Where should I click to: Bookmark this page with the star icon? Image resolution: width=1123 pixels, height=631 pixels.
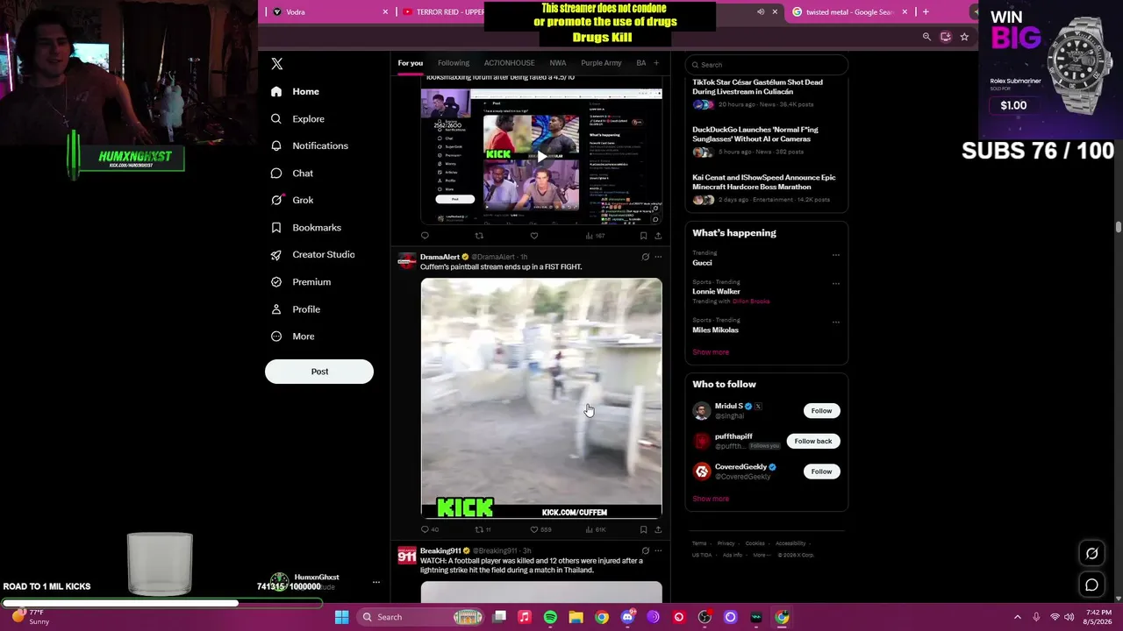tap(964, 37)
